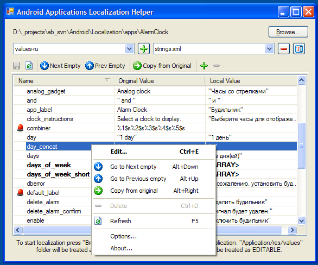Image resolution: width=318 pixels, height=265 pixels.
Task: Select the app_label row
Action: point(155,110)
